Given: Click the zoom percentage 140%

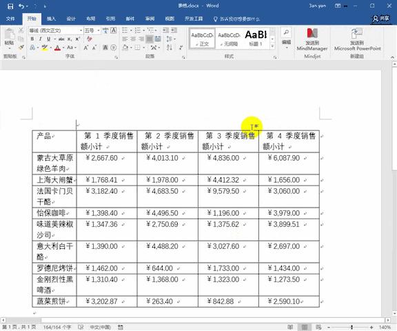Looking at the screenshot, I should (385, 328).
